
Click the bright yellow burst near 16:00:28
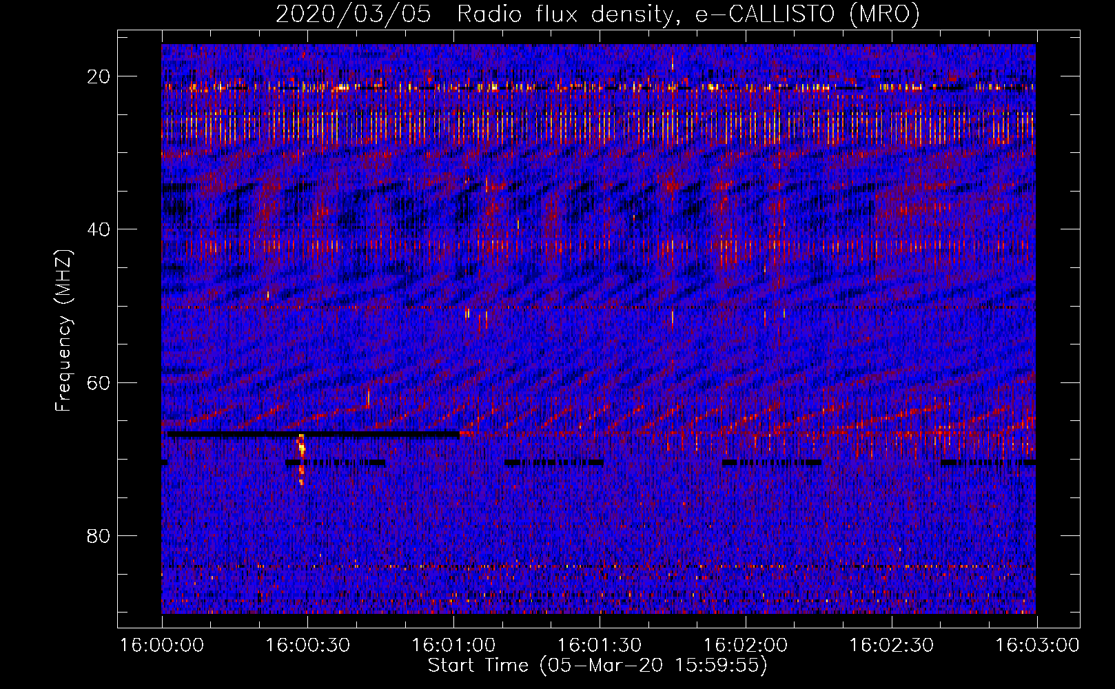pos(301,458)
